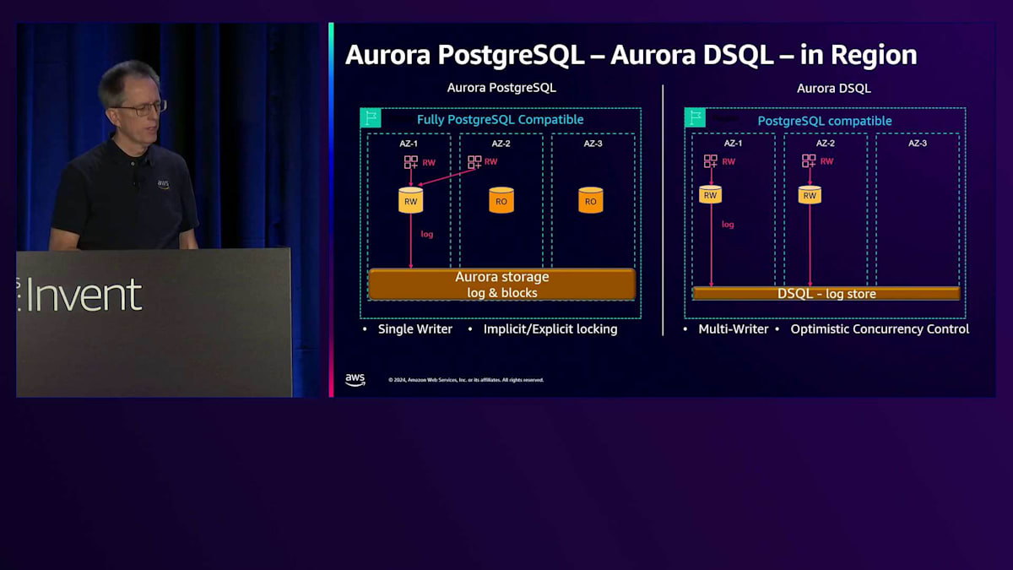Viewport: 1013px width, 570px height.
Task: Click the RW database cylinder in Aurora DSQL AZ-2
Action: (810, 194)
